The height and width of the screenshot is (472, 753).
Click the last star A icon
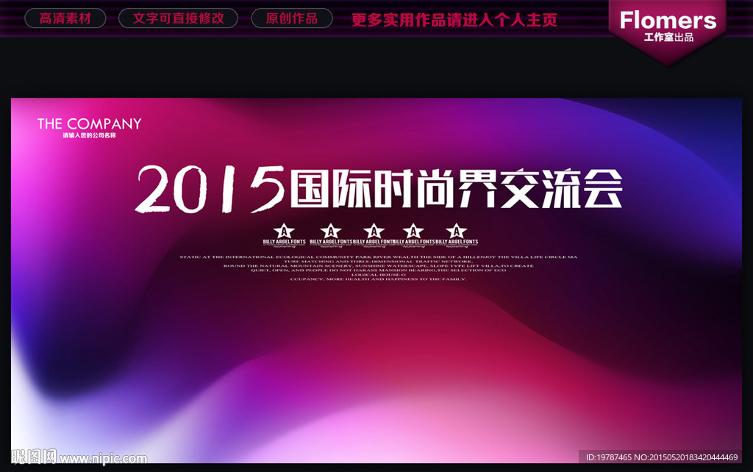(x=456, y=231)
